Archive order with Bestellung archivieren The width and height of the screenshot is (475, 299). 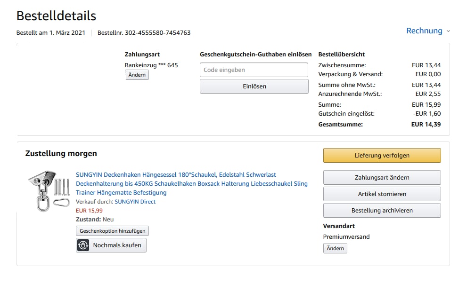point(382,211)
